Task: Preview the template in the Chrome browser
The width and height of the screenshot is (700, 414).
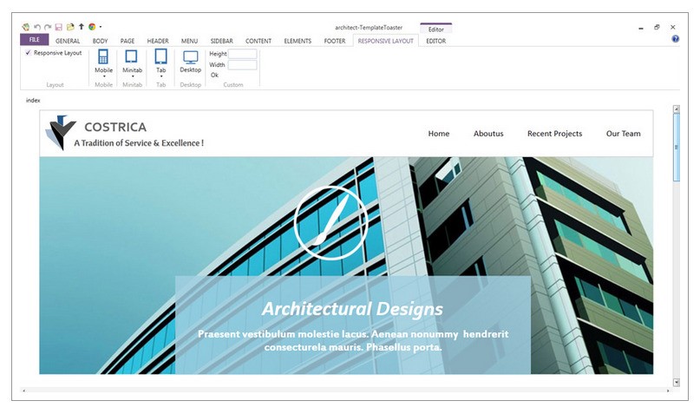Action: pos(92,27)
